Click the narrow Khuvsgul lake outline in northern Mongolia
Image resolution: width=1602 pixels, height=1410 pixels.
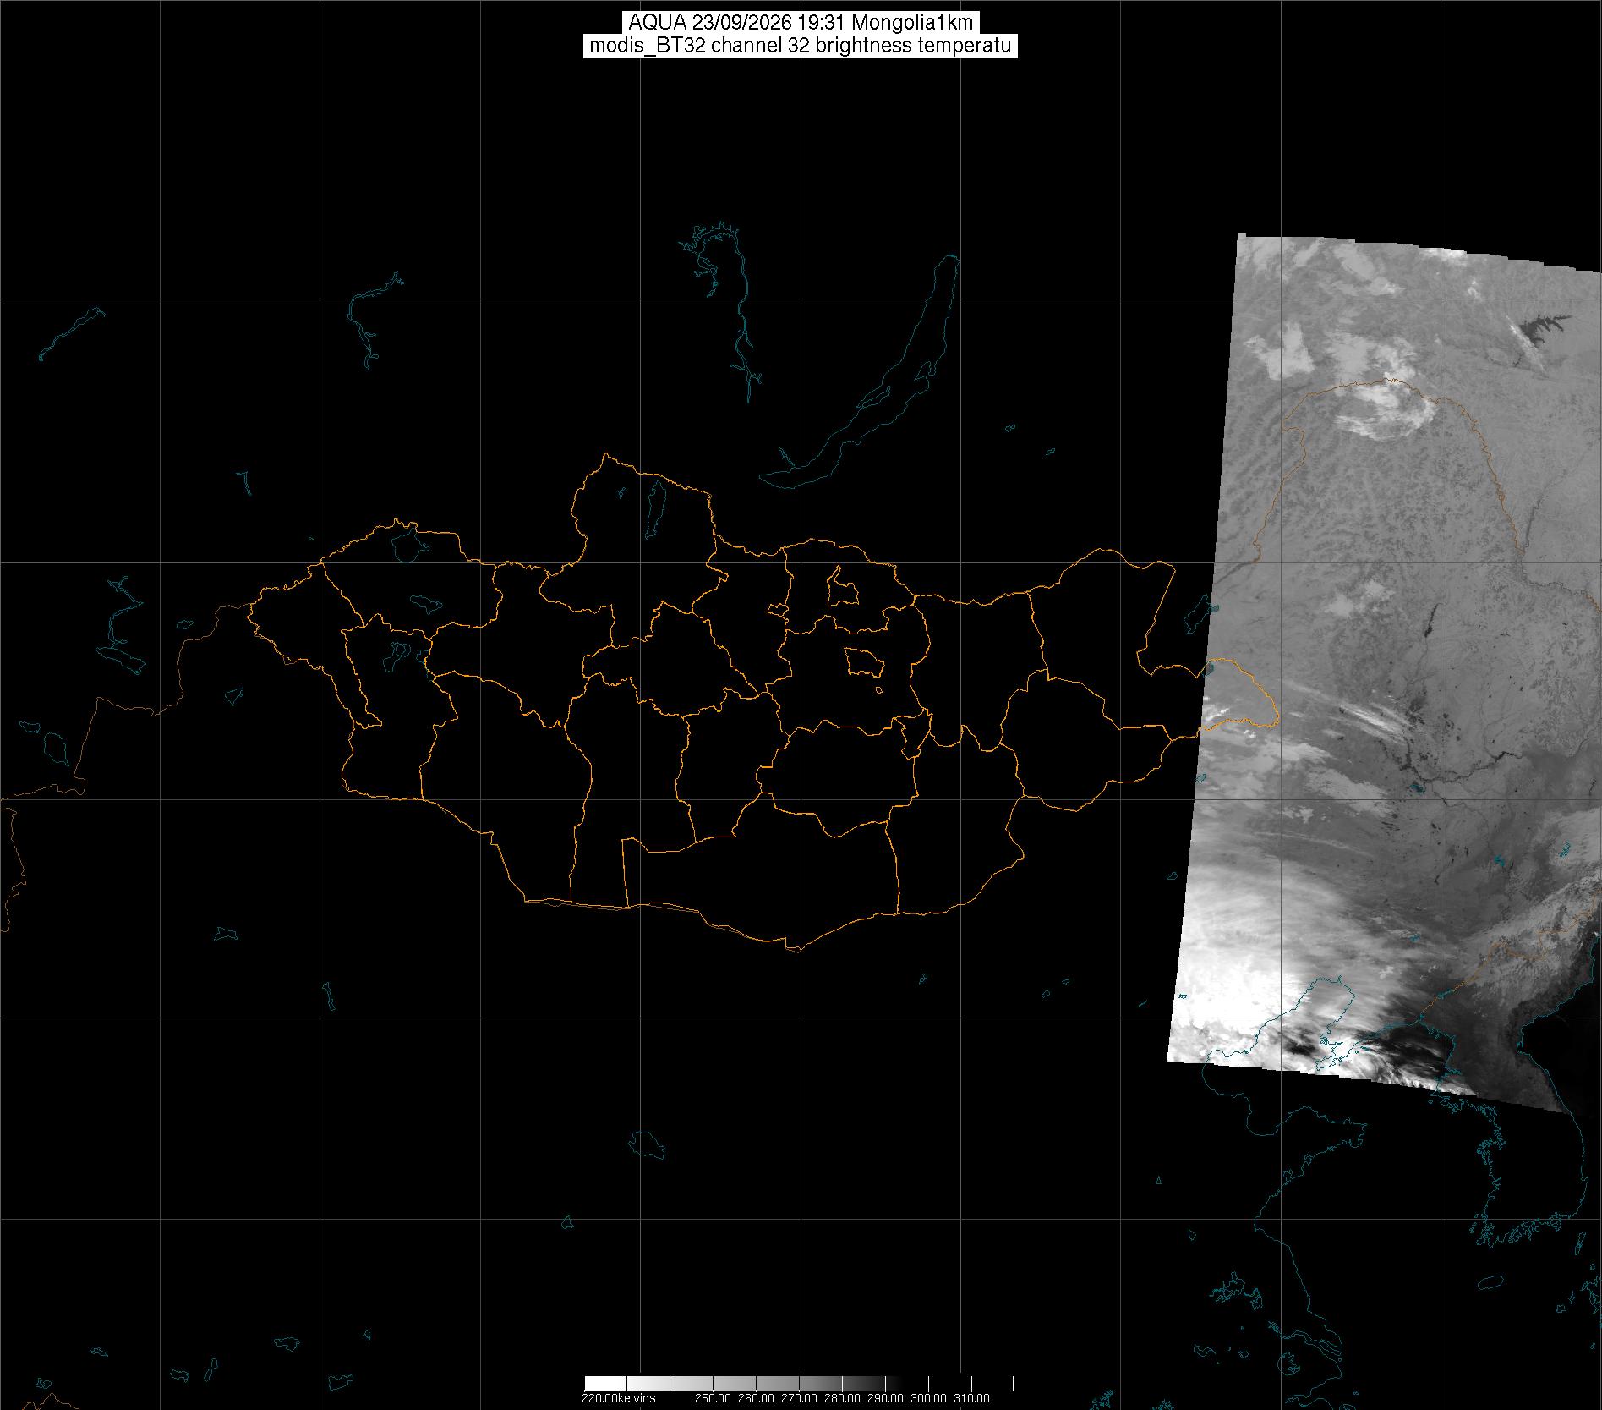click(x=654, y=504)
